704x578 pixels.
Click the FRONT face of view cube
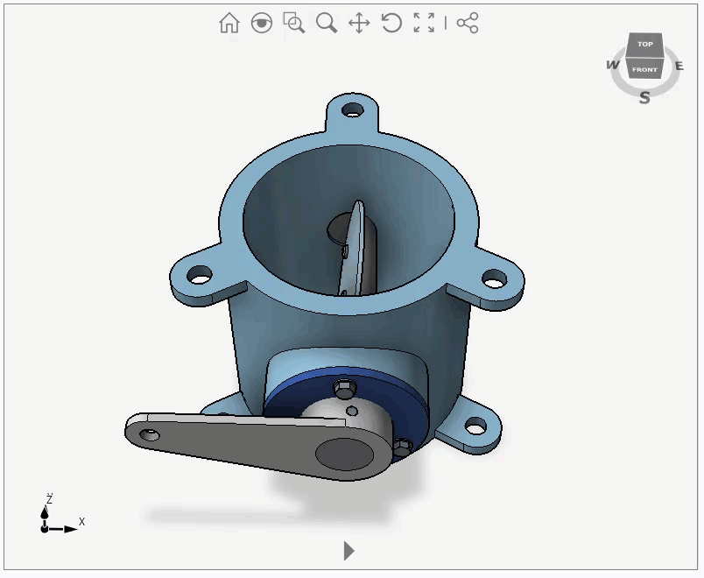point(644,68)
